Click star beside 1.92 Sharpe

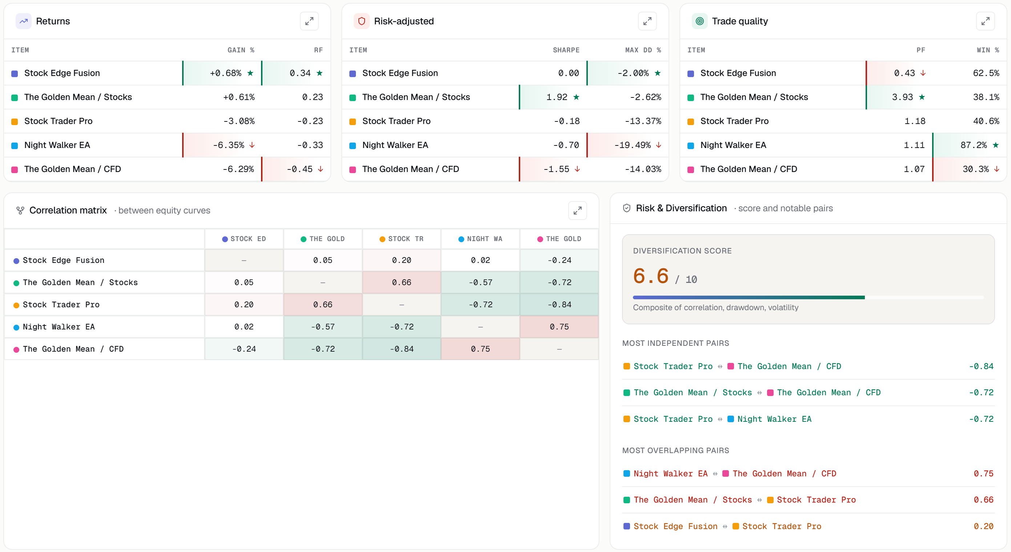point(576,97)
